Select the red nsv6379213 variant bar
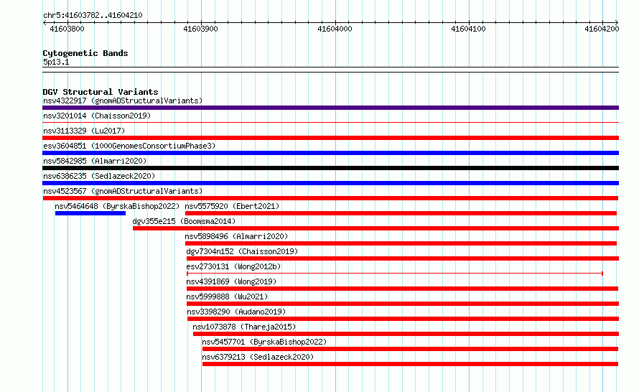The height and width of the screenshot is (392, 639). pyautogui.click(x=411, y=364)
